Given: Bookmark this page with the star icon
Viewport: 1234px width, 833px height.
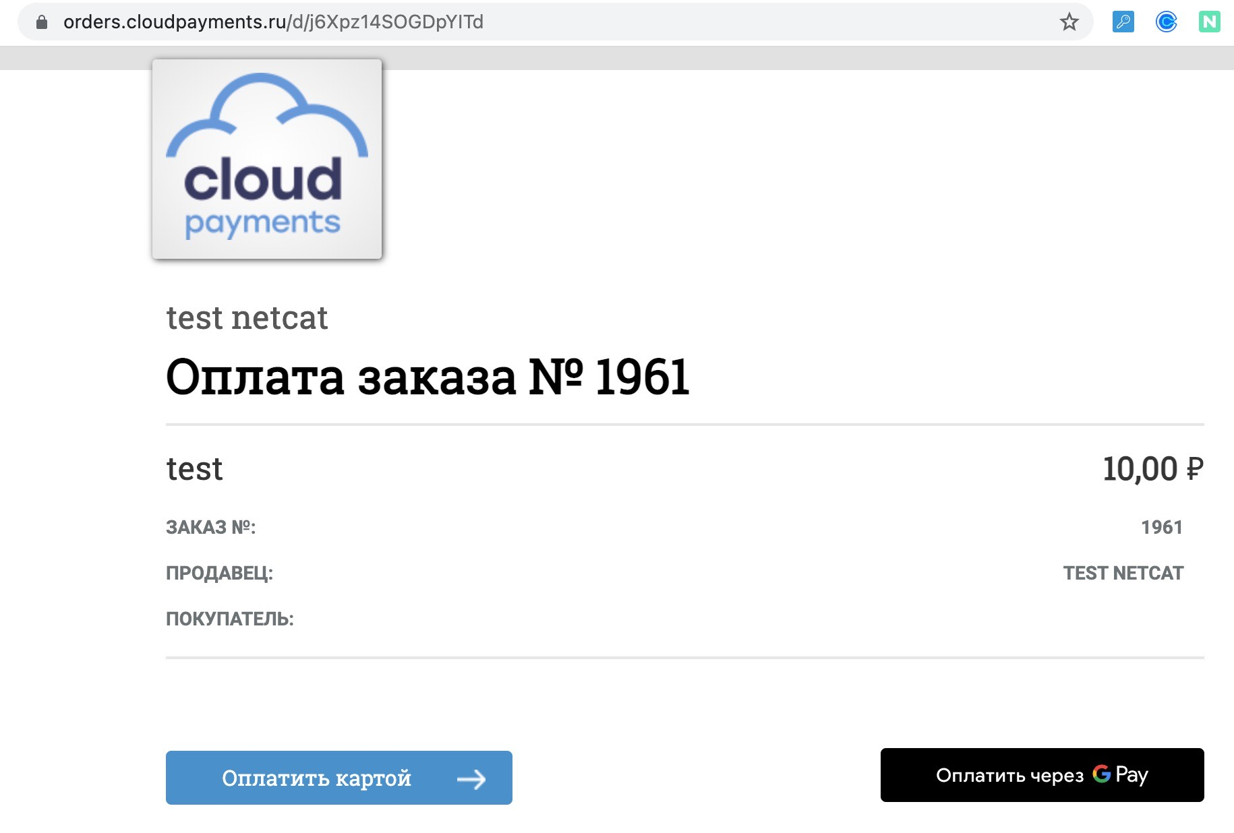Looking at the screenshot, I should click(x=1069, y=22).
